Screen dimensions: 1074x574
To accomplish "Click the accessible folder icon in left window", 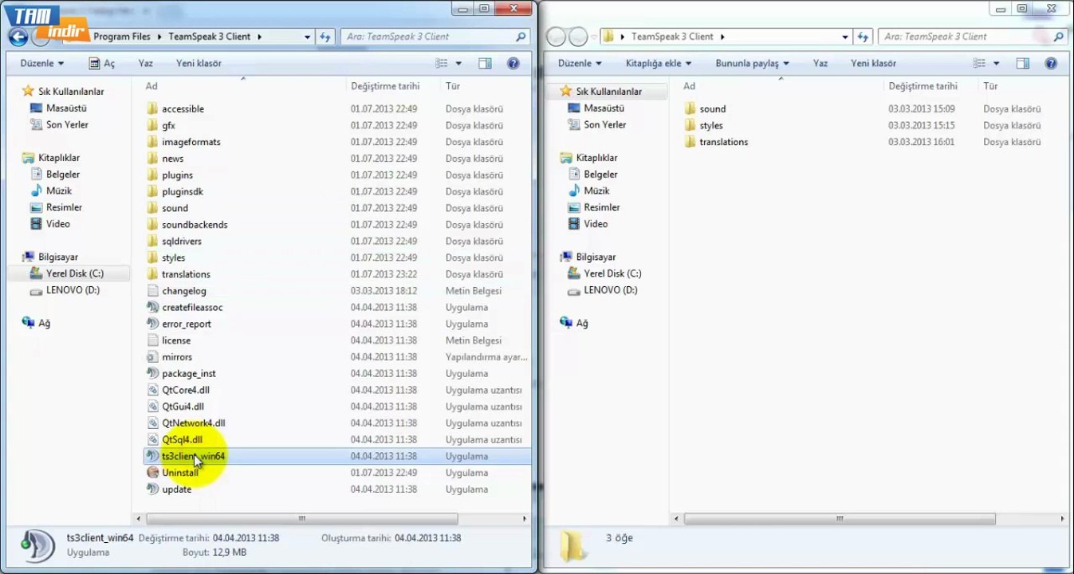I will click(x=154, y=108).
